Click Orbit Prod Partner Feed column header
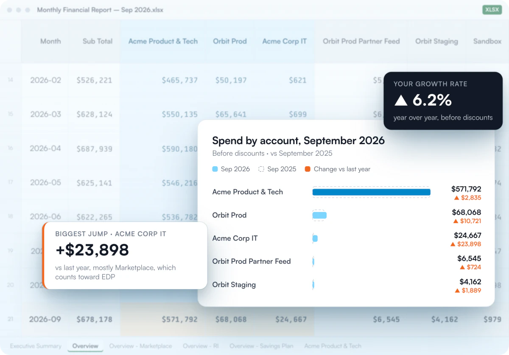Viewport: 509px width, 355px height. pos(361,41)
